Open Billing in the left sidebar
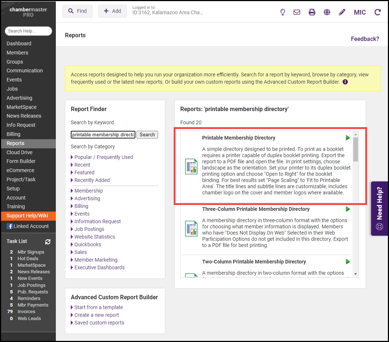 14,134
